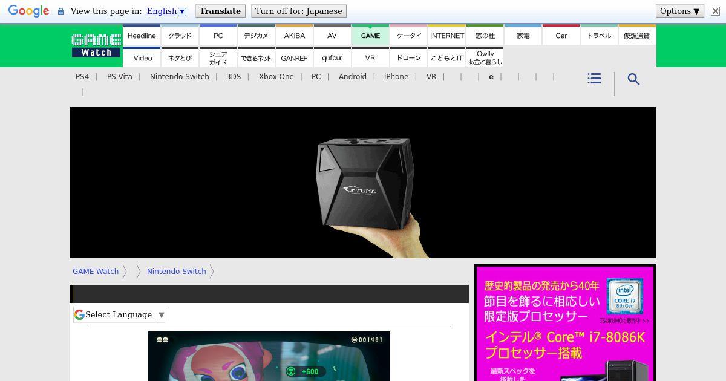Turn off translation for Japanese
Image resolution: width=726 pixels, height=381 pixels.
click(298, 11)
